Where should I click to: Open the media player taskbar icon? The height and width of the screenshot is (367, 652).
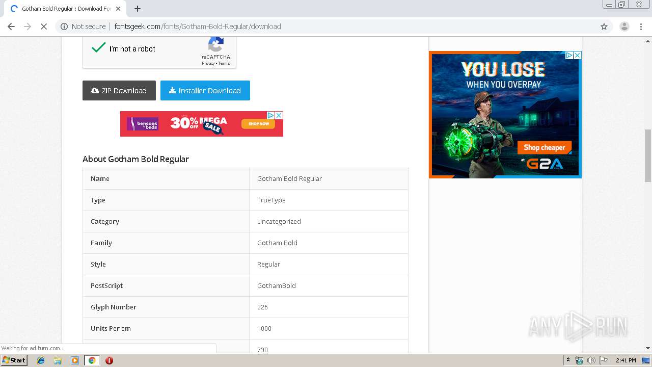[75, 360]
